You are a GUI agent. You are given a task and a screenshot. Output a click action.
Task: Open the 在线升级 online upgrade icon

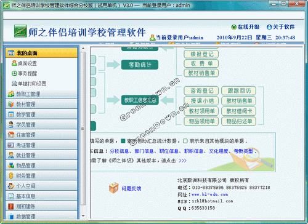click(234, 27)
